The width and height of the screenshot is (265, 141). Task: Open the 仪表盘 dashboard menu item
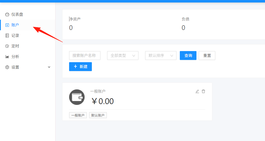(27, 14)
